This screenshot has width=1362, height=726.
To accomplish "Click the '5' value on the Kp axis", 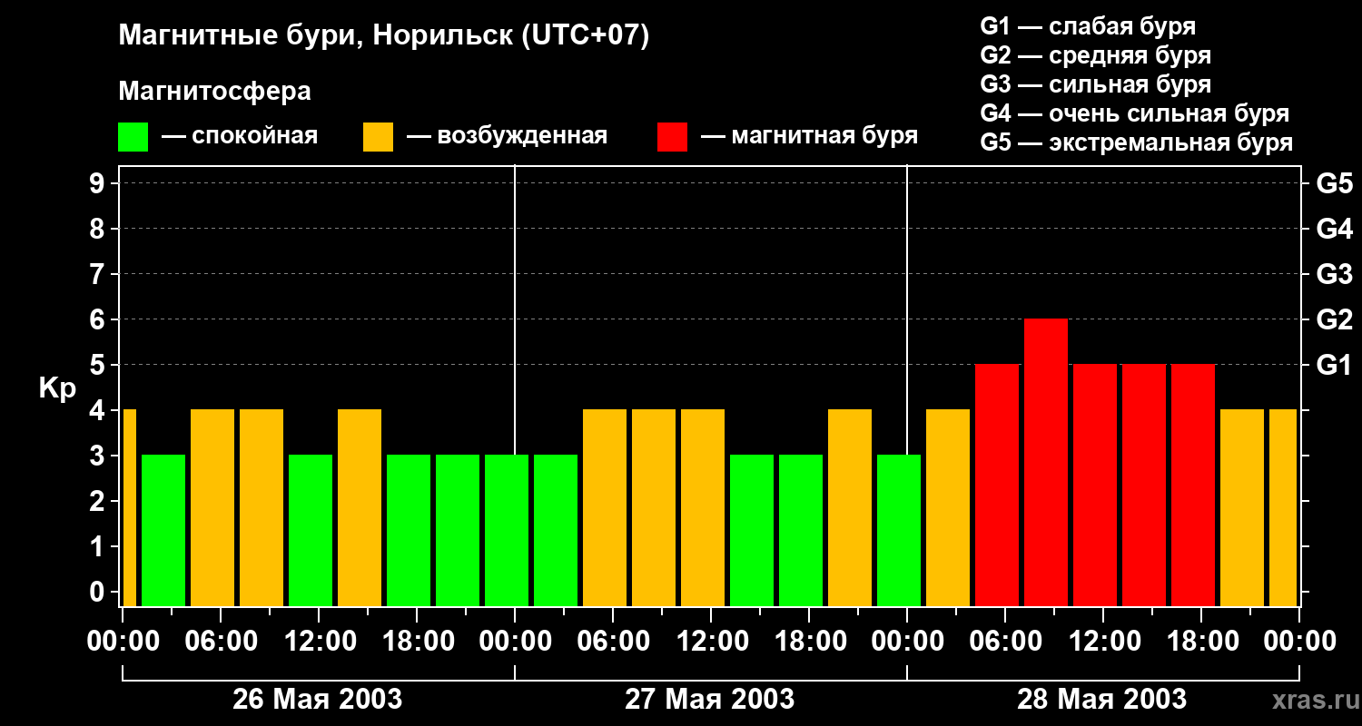I will (x=99, y=366).
